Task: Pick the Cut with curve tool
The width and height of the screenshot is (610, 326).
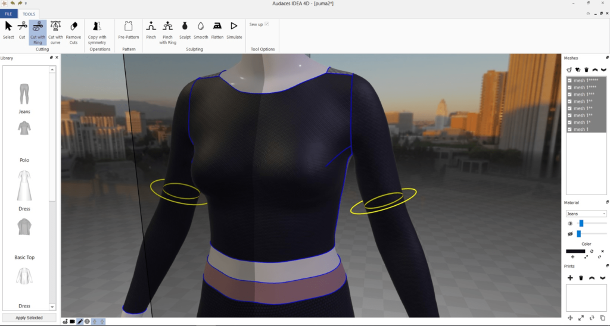Action: [x=55, y=33]
